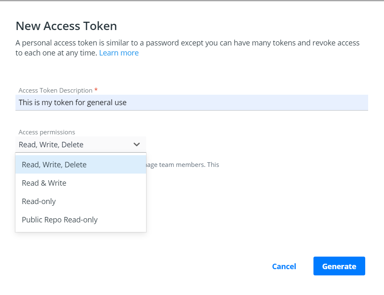
Task: Click the red required asterisk marker
Action: tap(96, 90)
